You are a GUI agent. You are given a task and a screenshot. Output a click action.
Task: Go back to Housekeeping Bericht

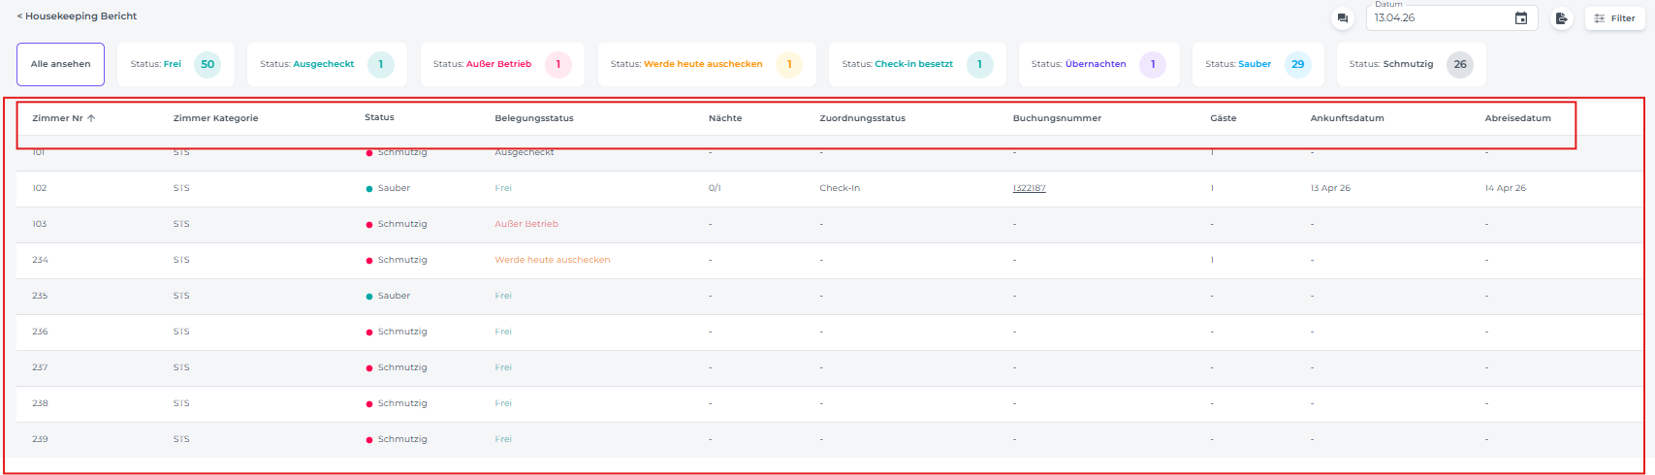pyautogui.click(x=77, y=16)
